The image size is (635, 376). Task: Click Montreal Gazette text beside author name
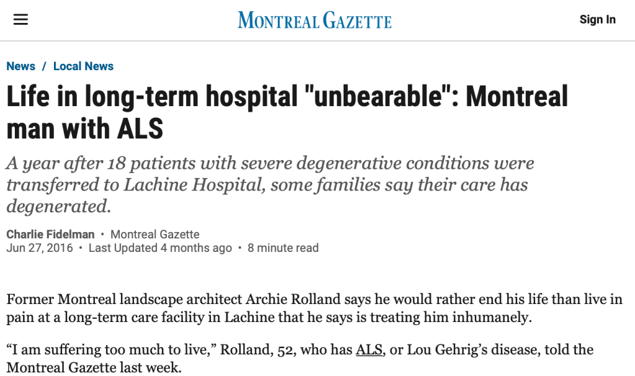(155, 234)
